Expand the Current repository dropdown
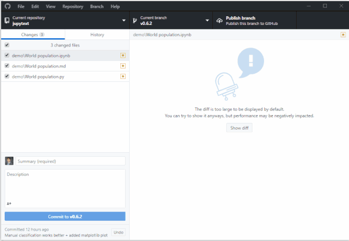 click(124, 20)
